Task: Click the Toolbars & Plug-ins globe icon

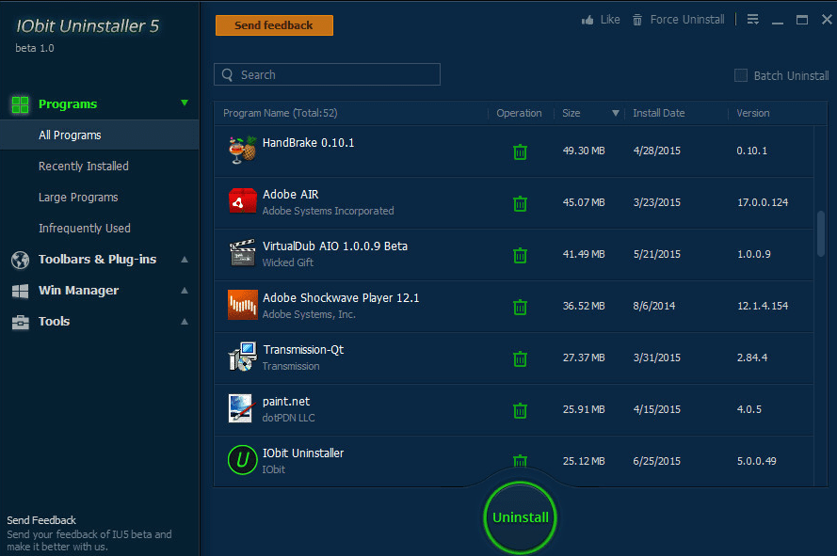Action: coord(21,260)
